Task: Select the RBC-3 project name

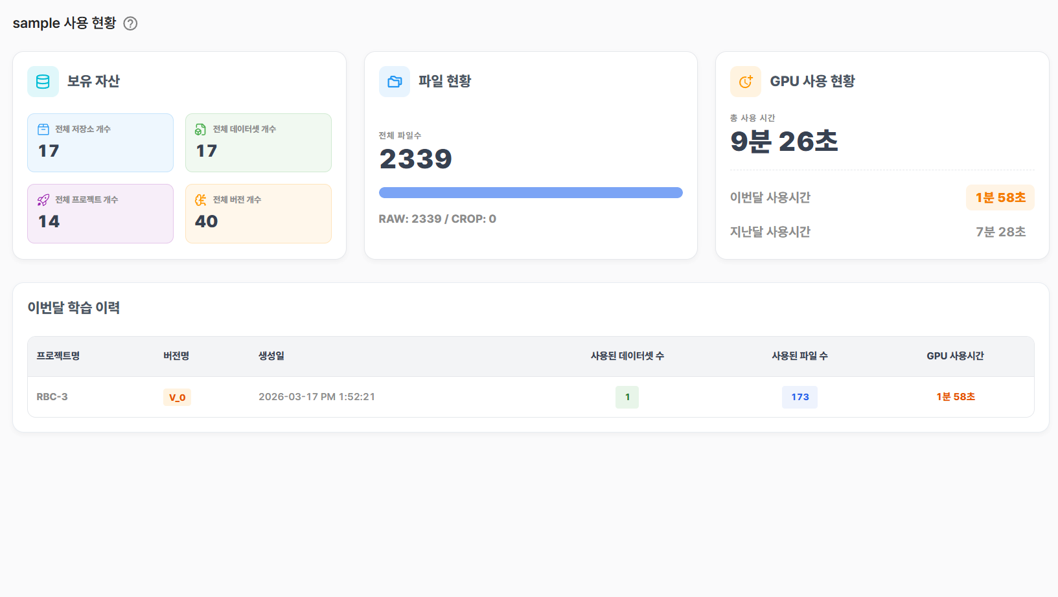Action: point(52,397)
